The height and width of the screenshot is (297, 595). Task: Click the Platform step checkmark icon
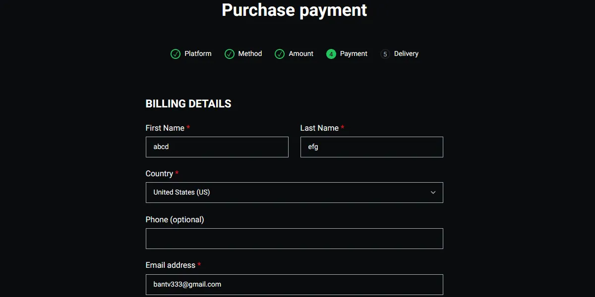pos(176,54)
